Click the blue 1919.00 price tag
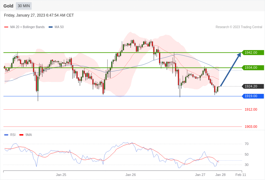 (253, 96)
